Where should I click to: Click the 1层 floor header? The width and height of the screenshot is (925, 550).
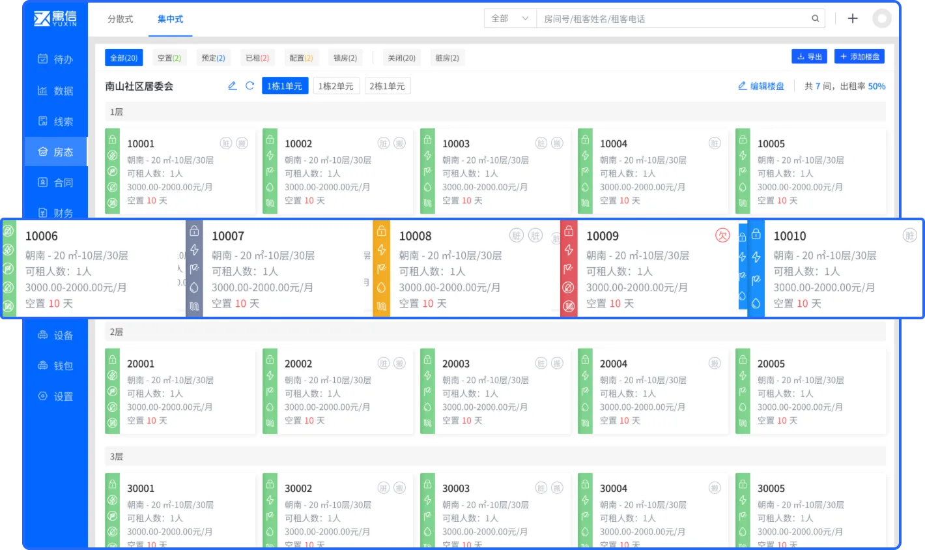click(495, 112)
